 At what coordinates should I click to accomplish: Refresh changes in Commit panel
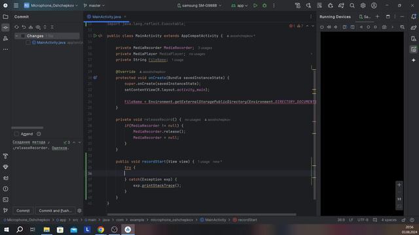(16, 27)
